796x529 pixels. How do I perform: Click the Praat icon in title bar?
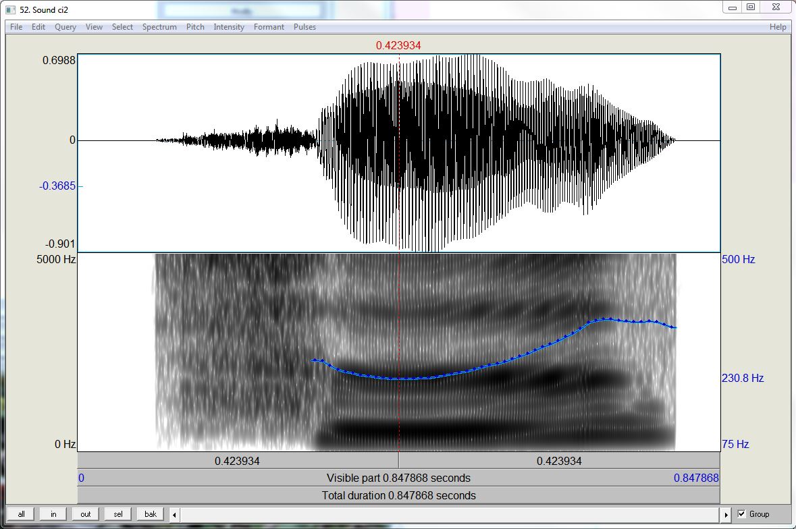[x=10, y=9]
